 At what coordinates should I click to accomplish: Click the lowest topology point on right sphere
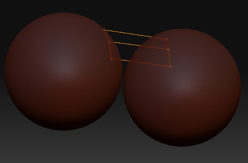pos(170,66)
